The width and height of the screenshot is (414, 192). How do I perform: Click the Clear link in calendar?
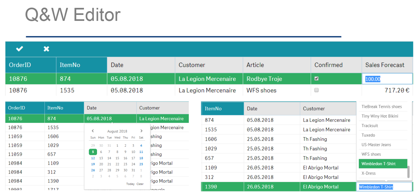(140, 184)
